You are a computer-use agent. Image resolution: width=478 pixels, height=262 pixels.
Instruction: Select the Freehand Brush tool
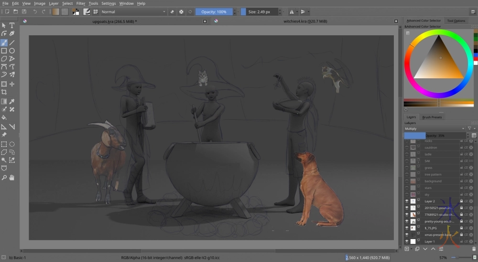click(x=4, y=42)
